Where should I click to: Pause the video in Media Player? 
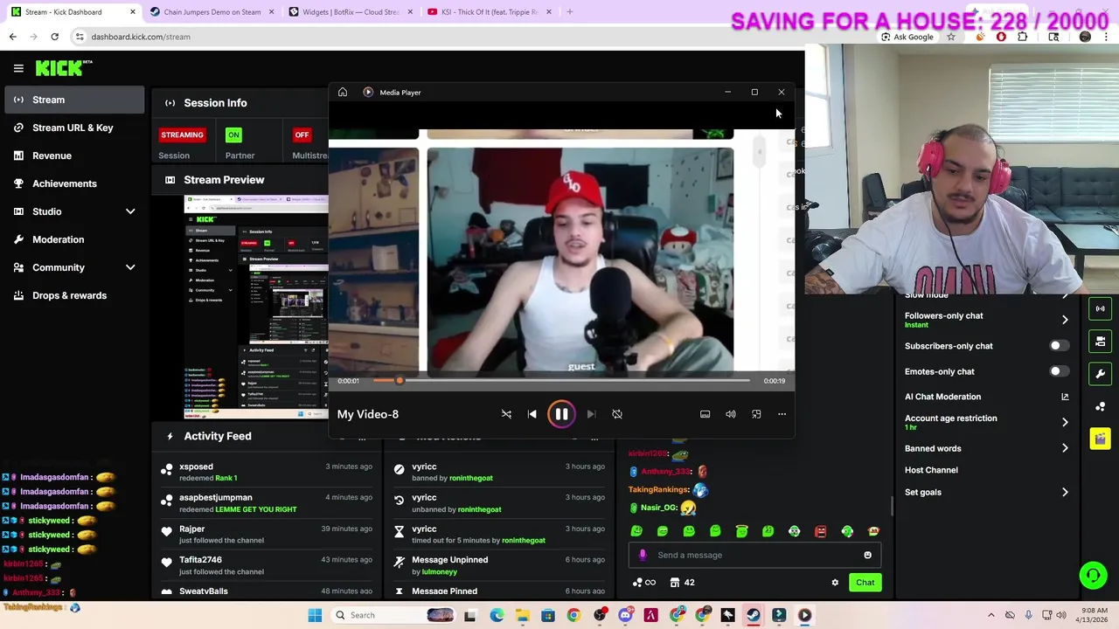coord(561,414)
